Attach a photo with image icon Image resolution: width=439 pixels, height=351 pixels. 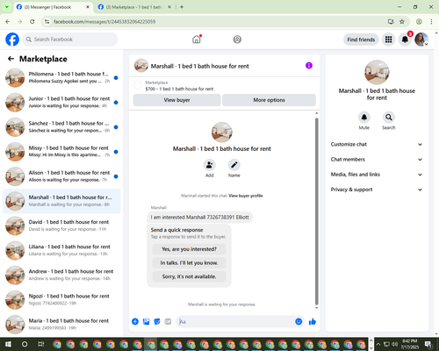tap(146, 321)
